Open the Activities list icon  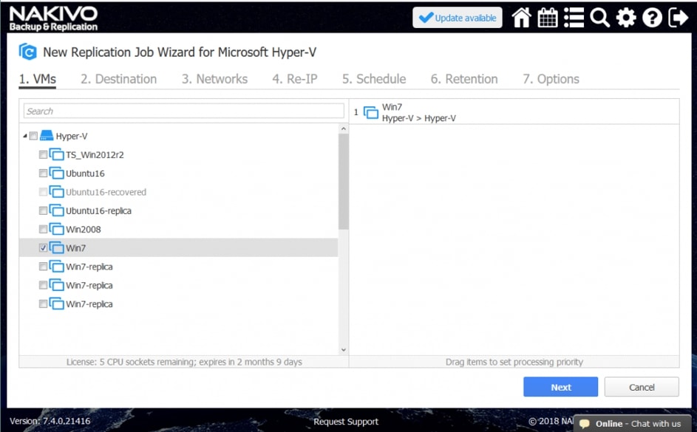click(x=574, y=18)
